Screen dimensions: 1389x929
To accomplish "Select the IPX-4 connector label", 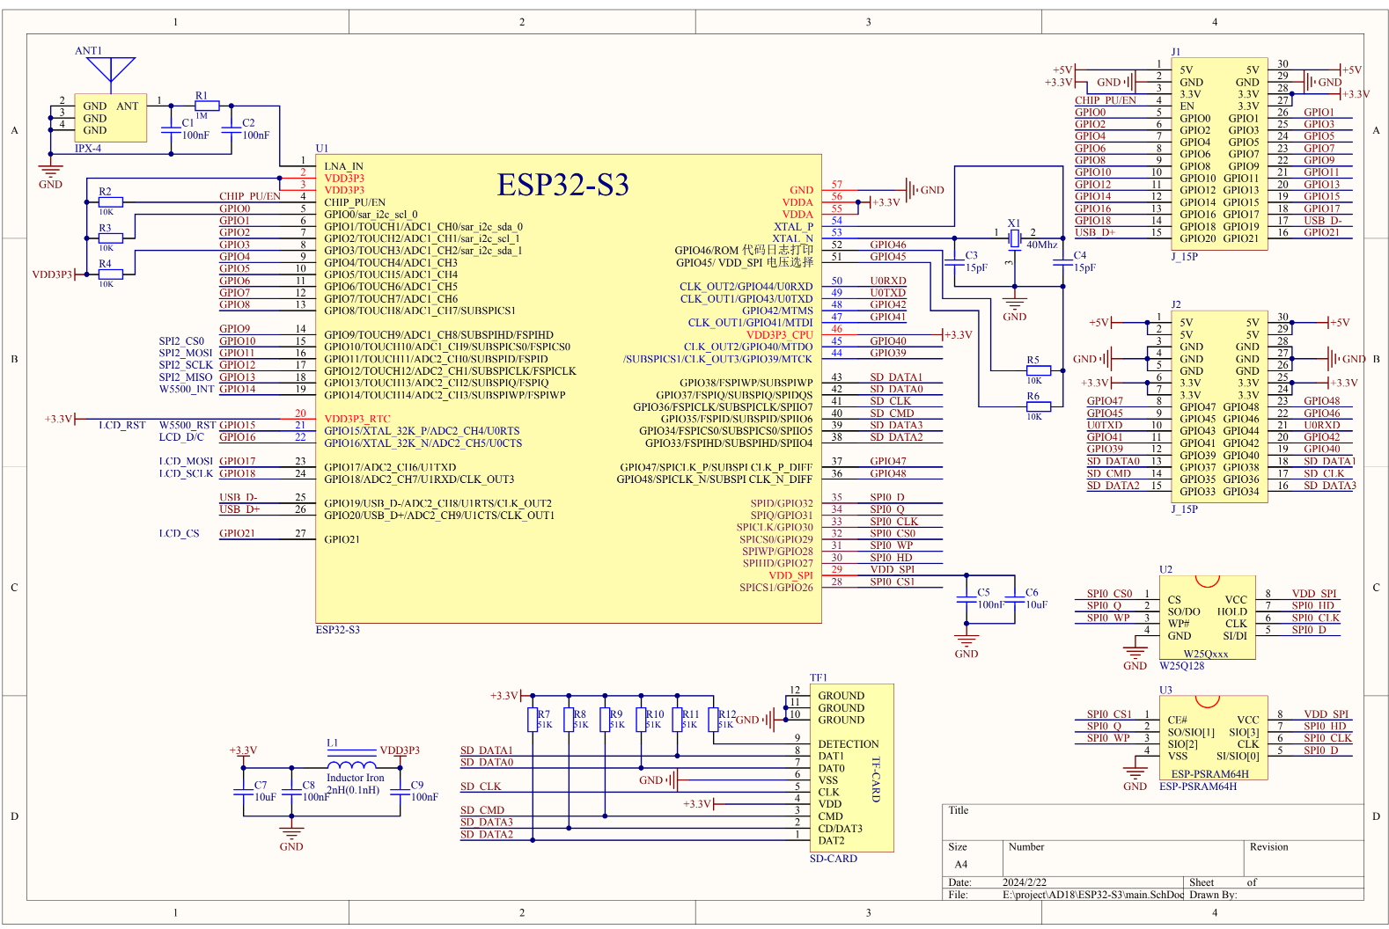I will (88, 149).
